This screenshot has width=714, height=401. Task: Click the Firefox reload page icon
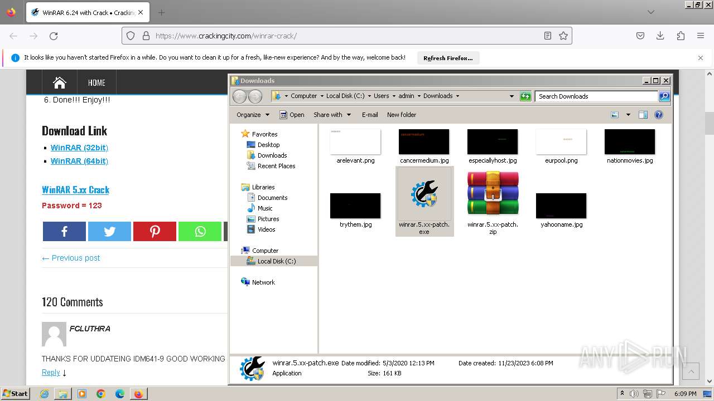click(54, 36)
